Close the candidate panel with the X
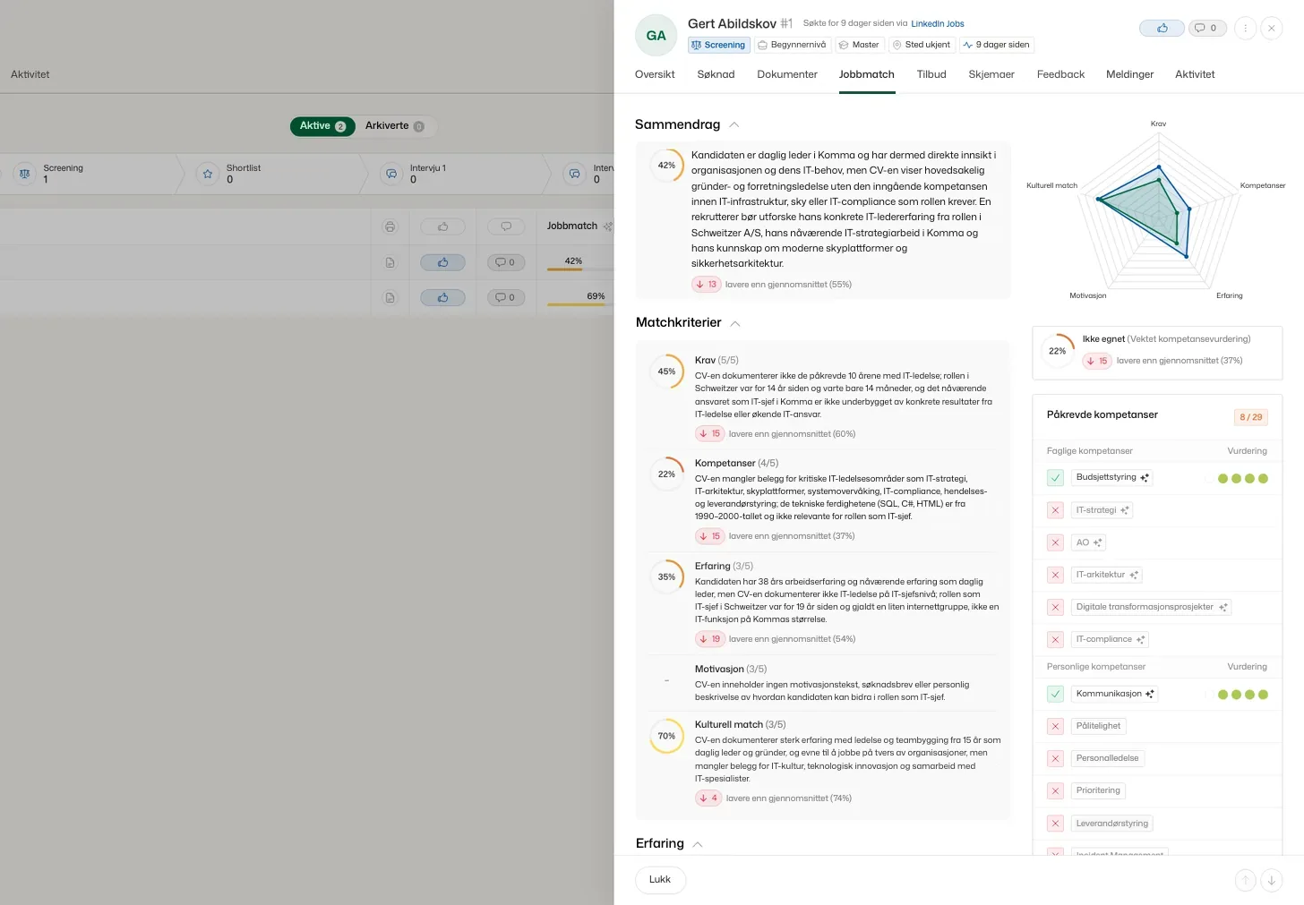This screenshot has width=1304, height=905. [1272, 29]
